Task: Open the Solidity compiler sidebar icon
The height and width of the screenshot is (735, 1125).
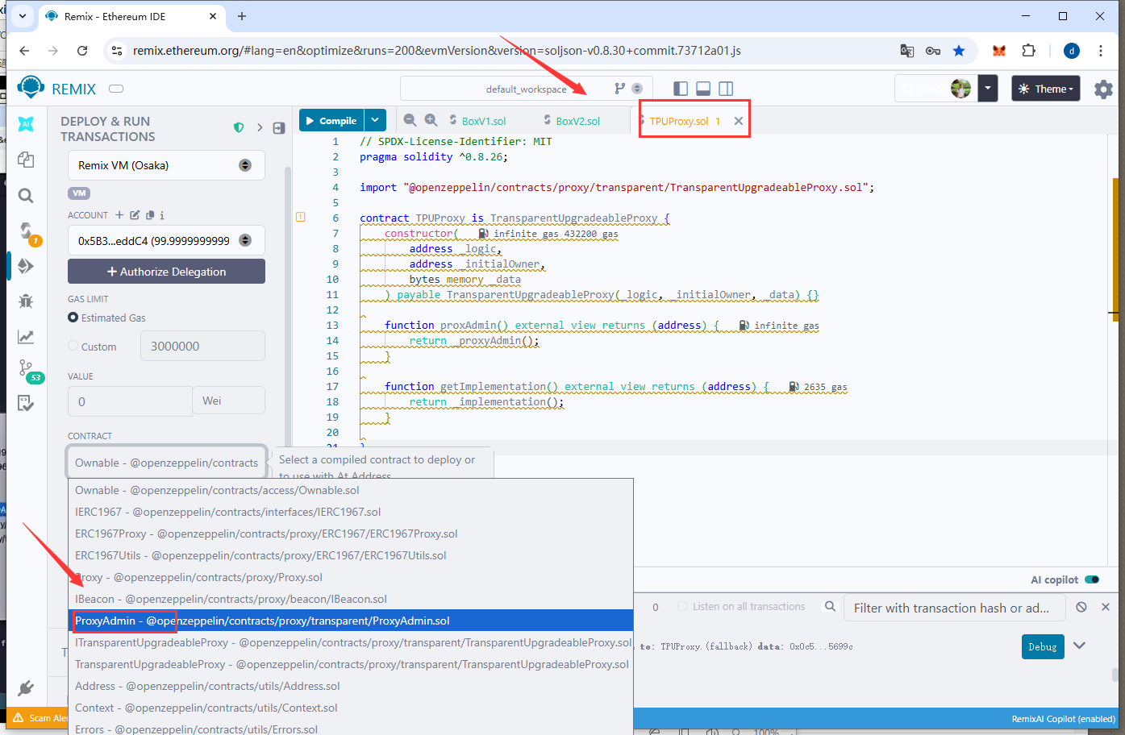Action: coord(26,230)
